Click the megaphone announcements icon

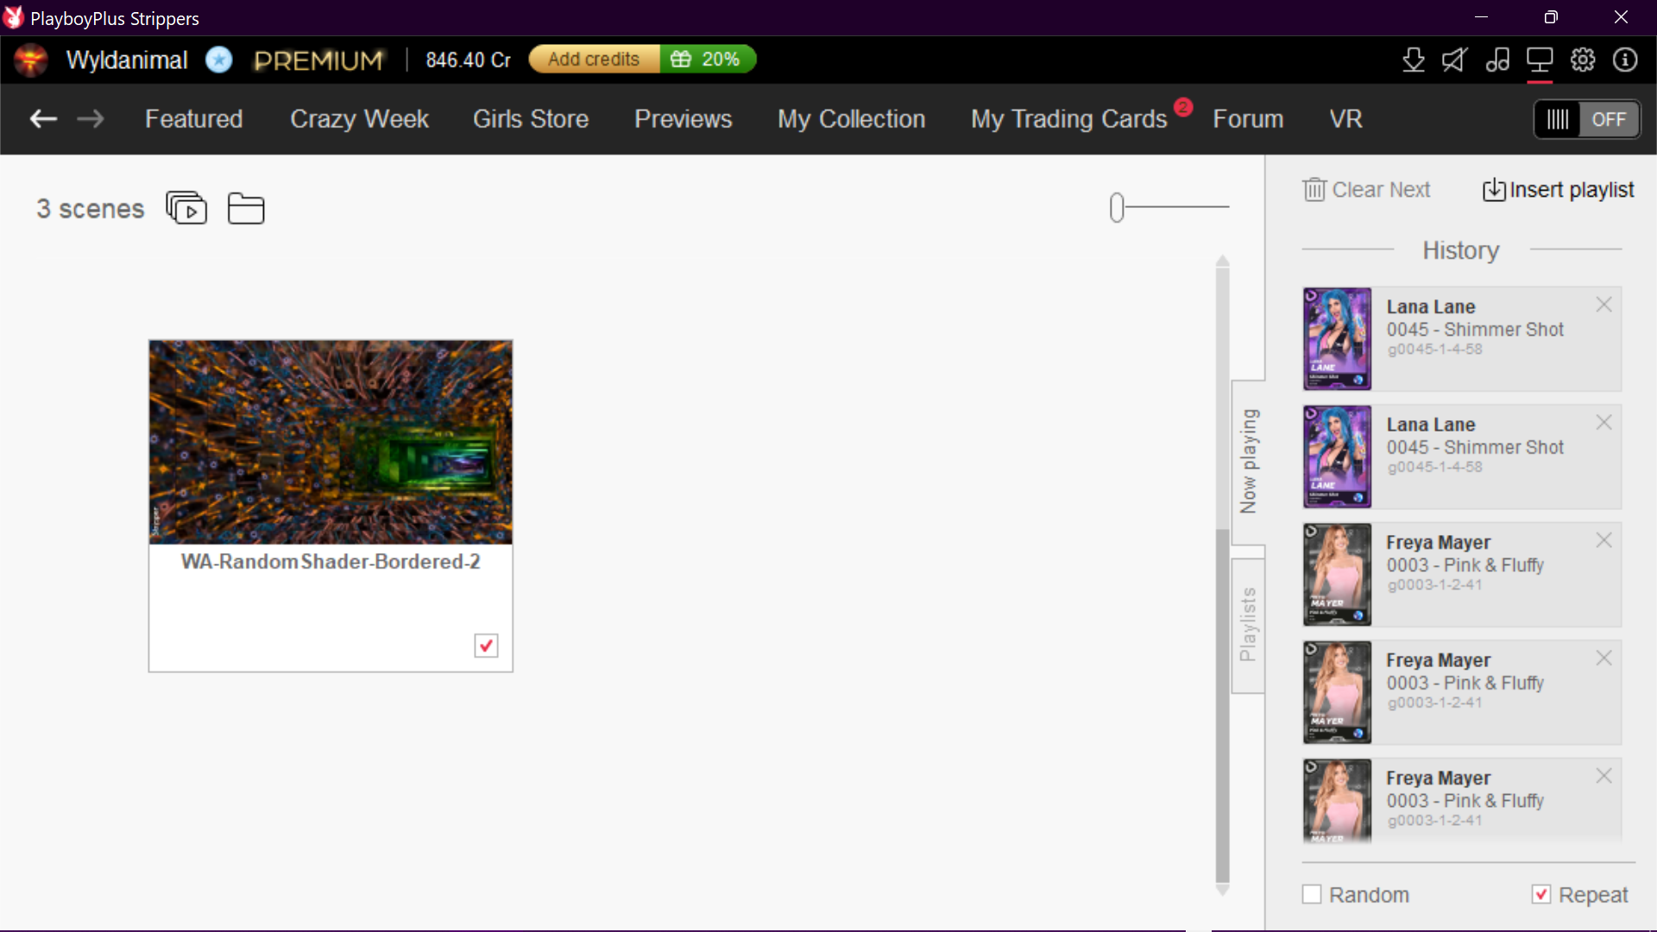point(1454,60)
